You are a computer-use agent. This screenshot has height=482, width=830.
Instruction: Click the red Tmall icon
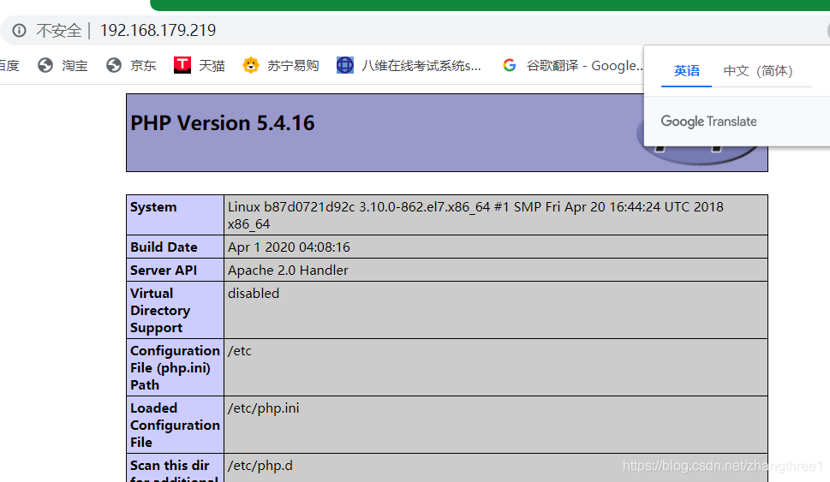182,65
